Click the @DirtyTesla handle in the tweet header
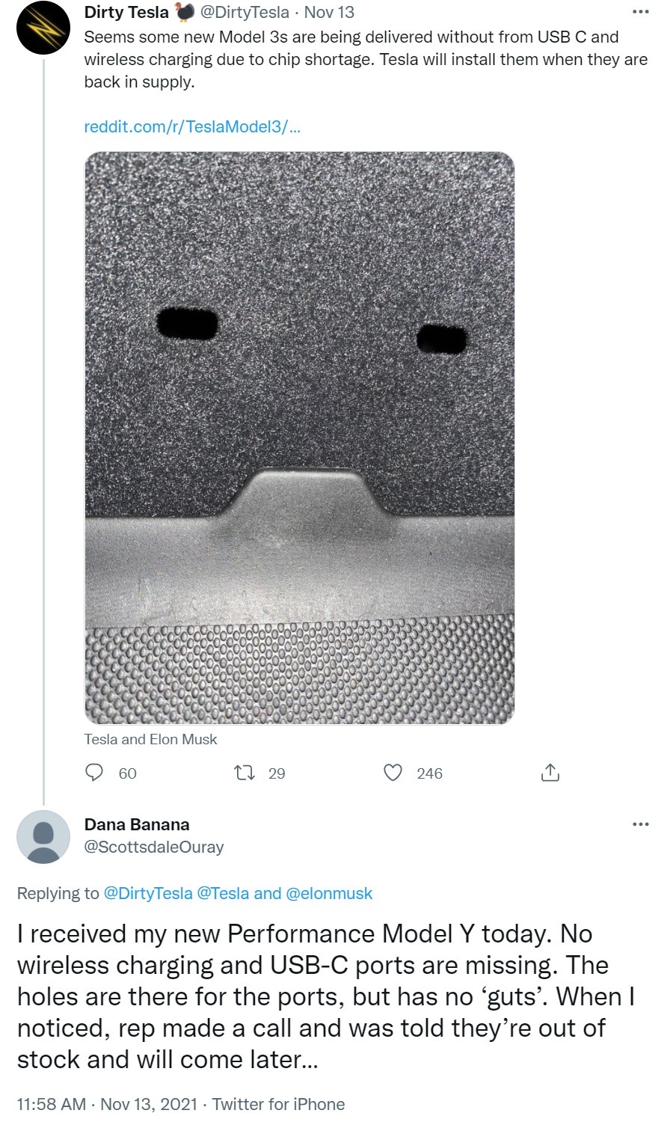This screenshot has height=1125, width=670. click(x=245, y=12)
